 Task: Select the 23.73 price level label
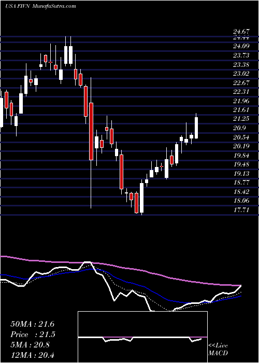coord(241,55)
